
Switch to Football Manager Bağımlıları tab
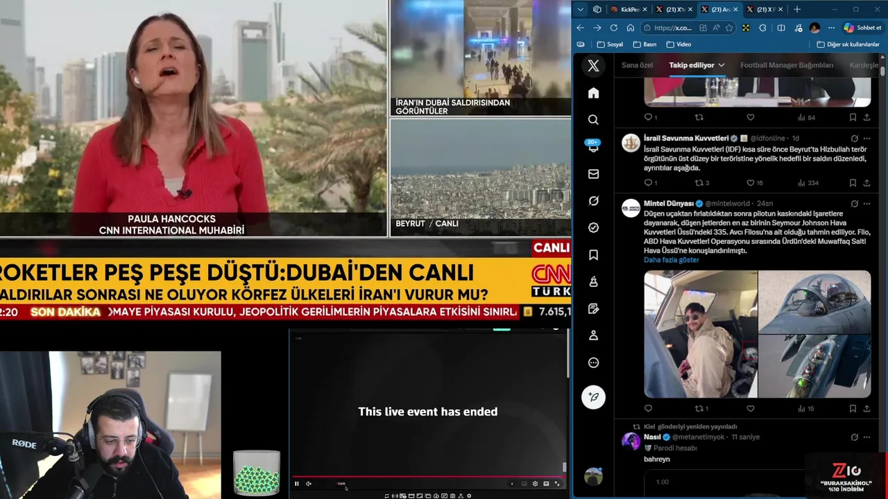(x=787, y=65)
